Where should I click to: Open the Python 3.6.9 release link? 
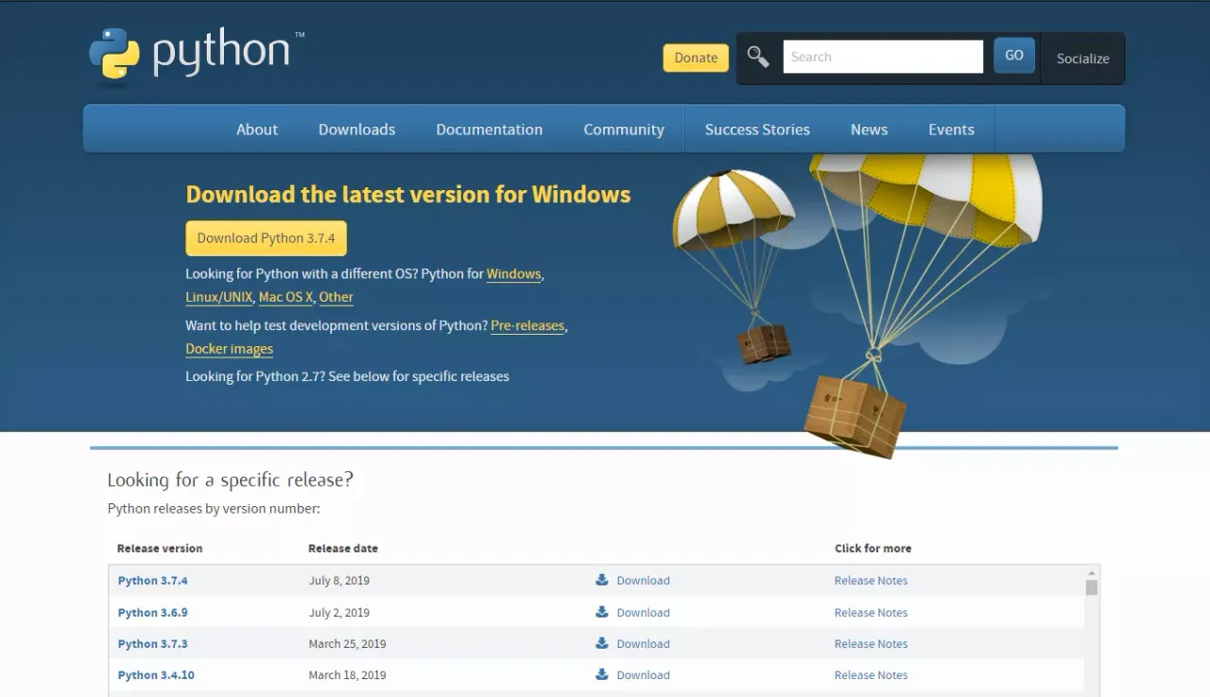pos(153,613)
